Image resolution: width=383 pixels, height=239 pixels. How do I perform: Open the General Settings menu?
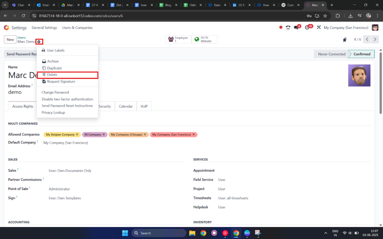tap(44, 28)
